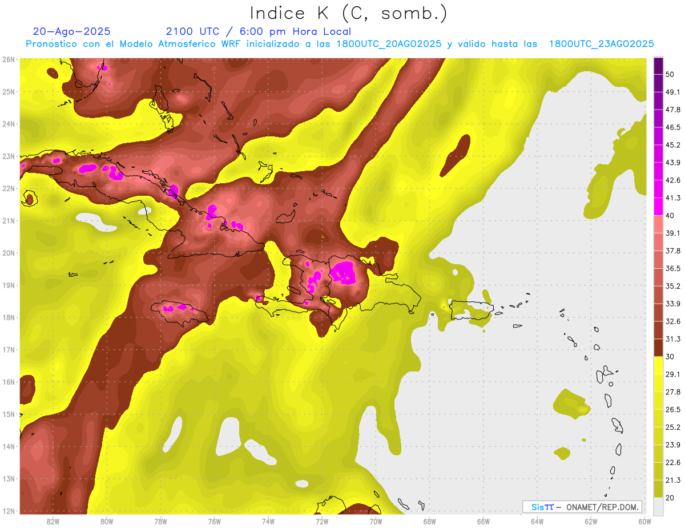
Task: Select the date label "20-Ago-2025"
Action: pyautogui.click(x=72, y=31)
